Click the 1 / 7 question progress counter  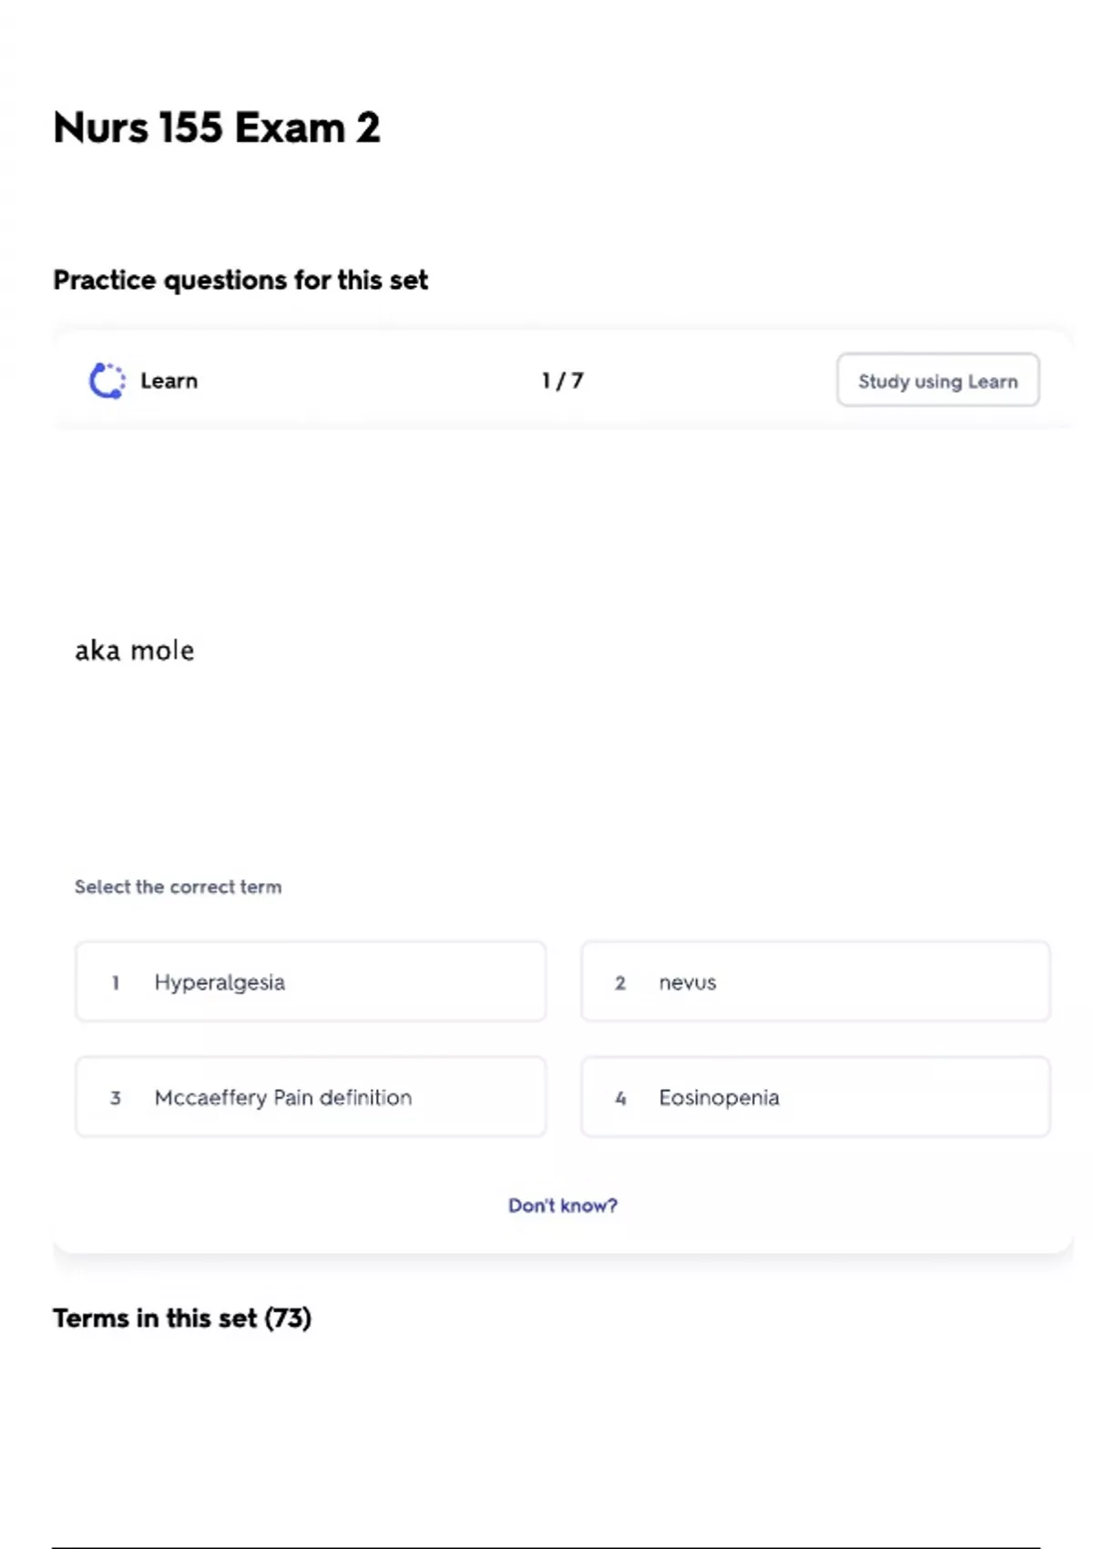click(x=562, y=381)
